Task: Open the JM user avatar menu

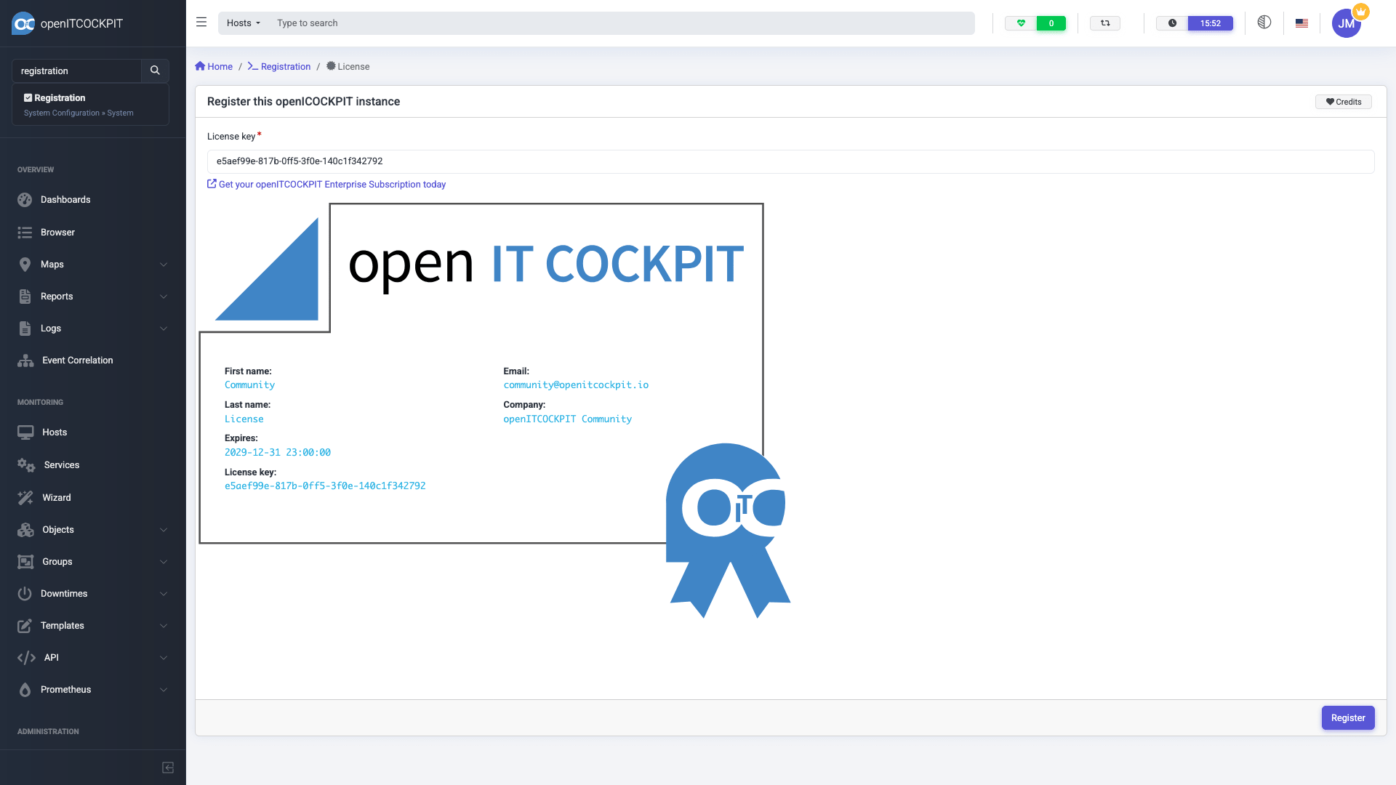Action: pyautogui.click(x=1347, y=23)
